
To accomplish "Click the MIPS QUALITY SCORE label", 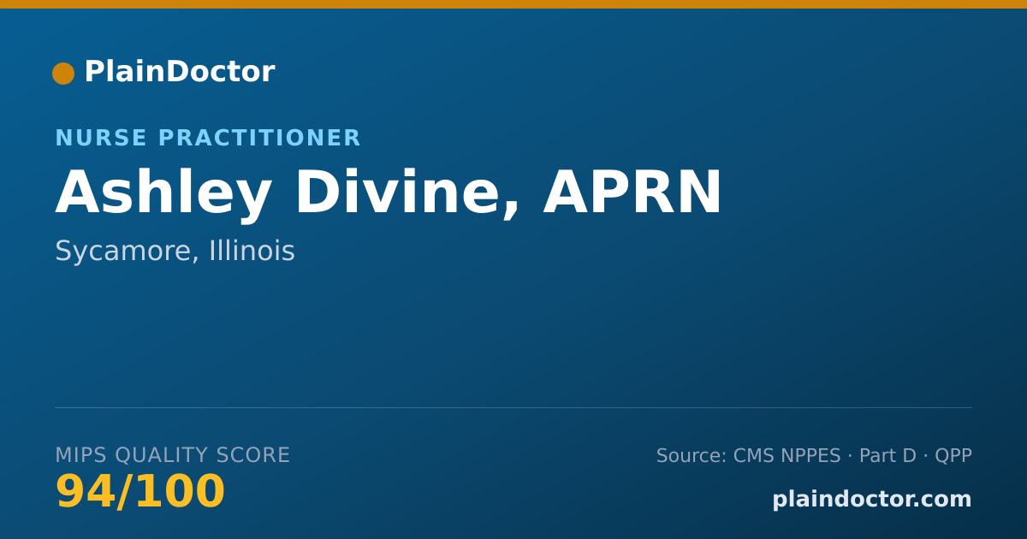I will (x=173, y=455).
